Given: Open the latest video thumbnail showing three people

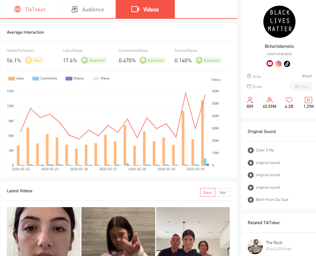Looking at the screenshot, I should (x=193, y=232).
